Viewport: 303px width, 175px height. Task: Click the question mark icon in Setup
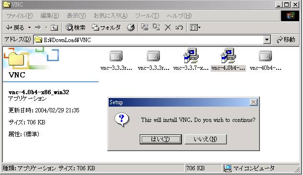pyautogui.click(x=122, y=120)
